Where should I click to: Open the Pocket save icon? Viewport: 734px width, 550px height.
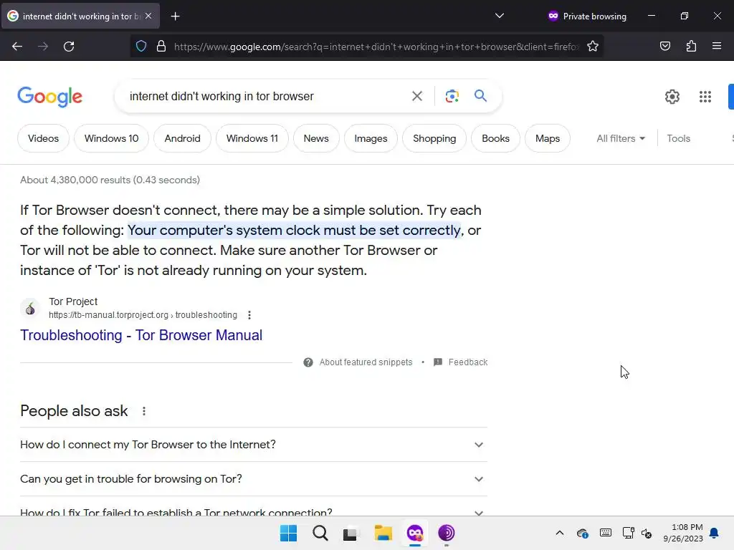664,47
